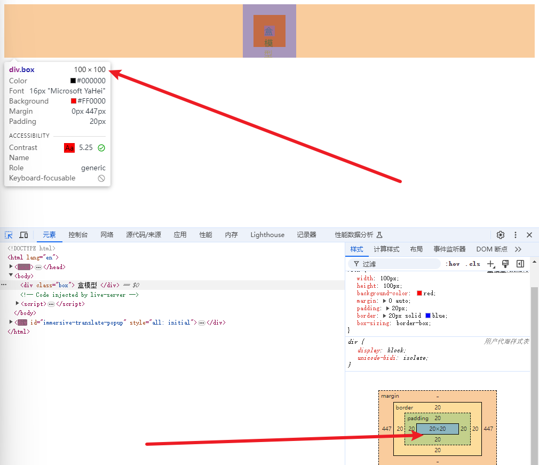This screenshot has height=465, width=539.
Task: Collapse the body element node
Action: [11, 275]
